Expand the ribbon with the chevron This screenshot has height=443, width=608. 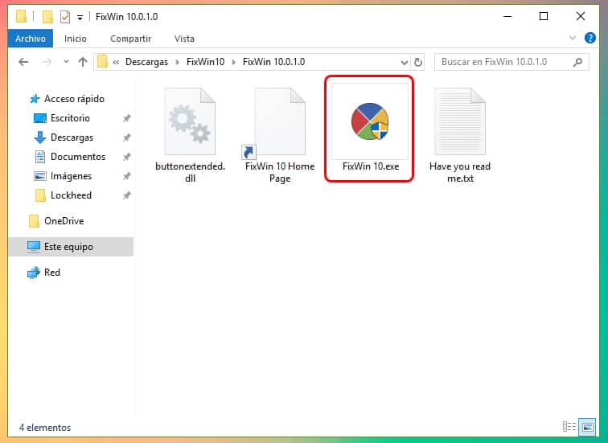(x=573, y=38)
